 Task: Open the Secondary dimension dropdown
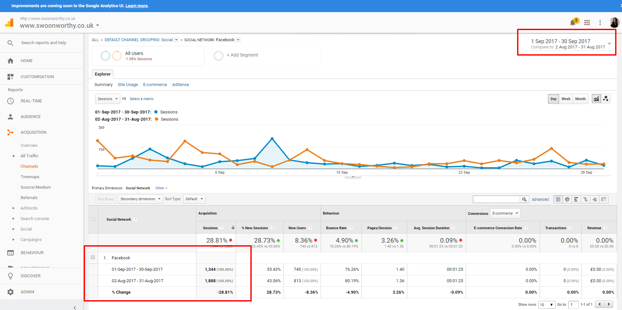click(140, 199)
